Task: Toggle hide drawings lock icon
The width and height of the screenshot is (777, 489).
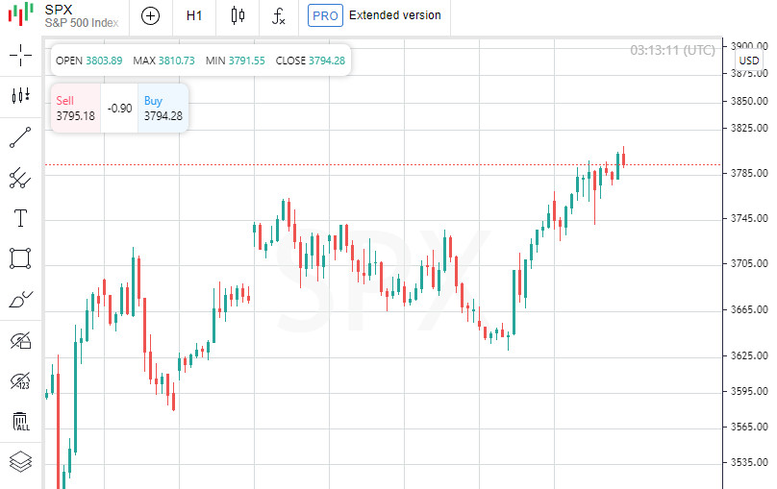Action: pos(20,340)
